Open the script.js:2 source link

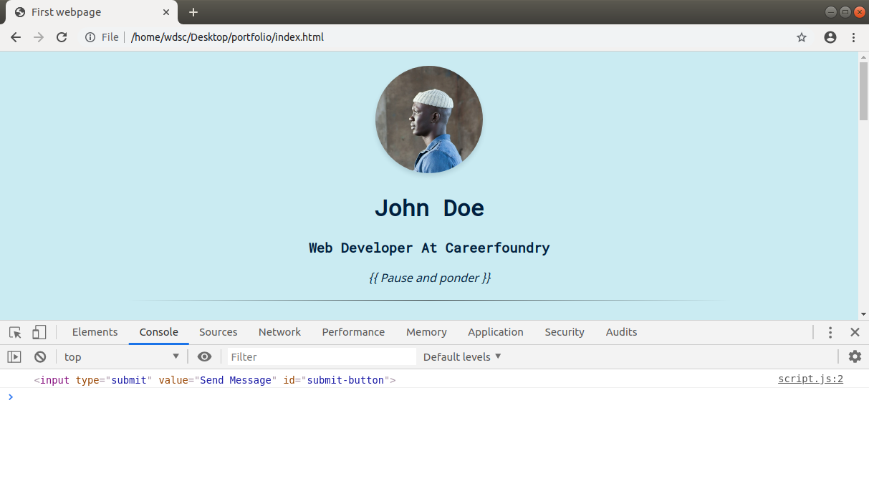[810, 379]
